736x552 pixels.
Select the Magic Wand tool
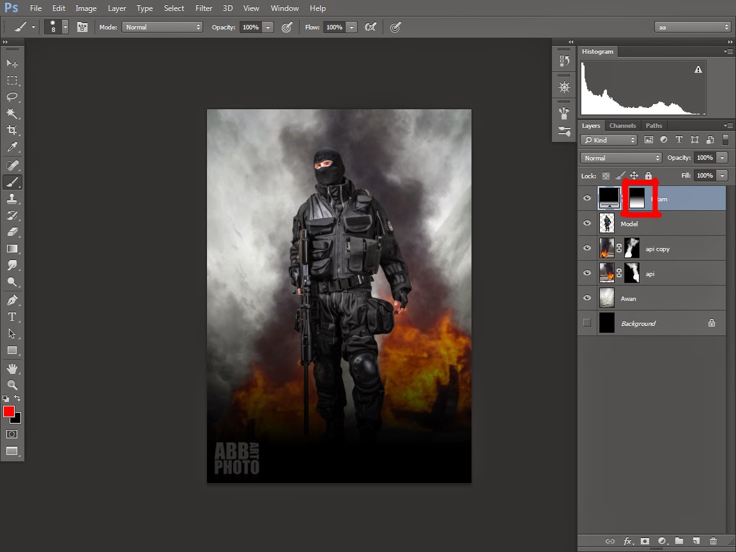pos(11,114)
